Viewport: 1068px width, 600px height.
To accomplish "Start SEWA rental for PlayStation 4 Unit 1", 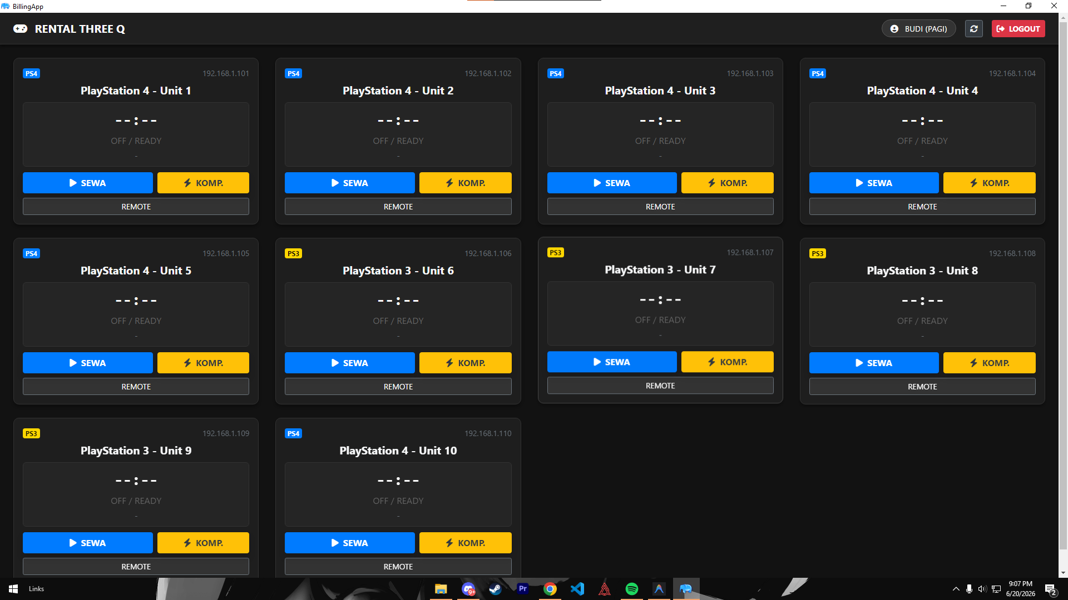I will [x=88, y=183].
